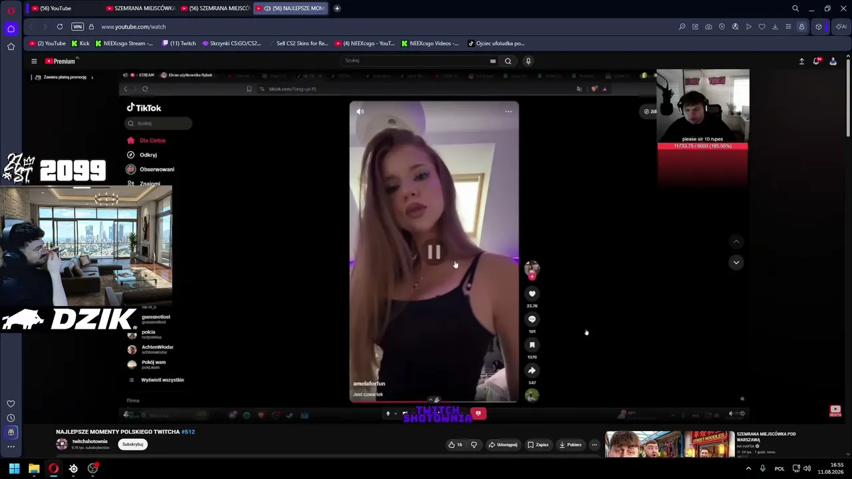
Task: Open Opera sidebar bookmarks star
Action: [11, 47]
